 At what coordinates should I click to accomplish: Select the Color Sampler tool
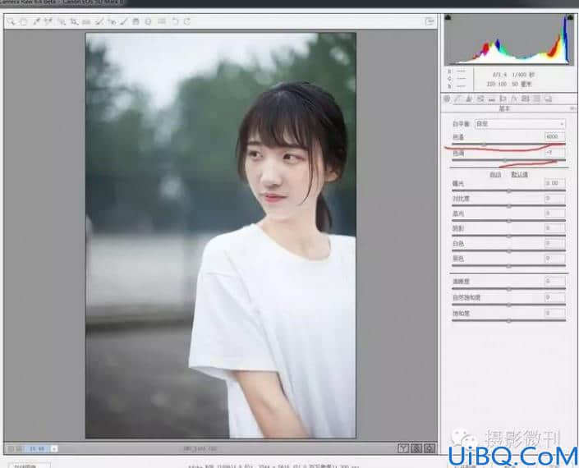click(48, 22)
